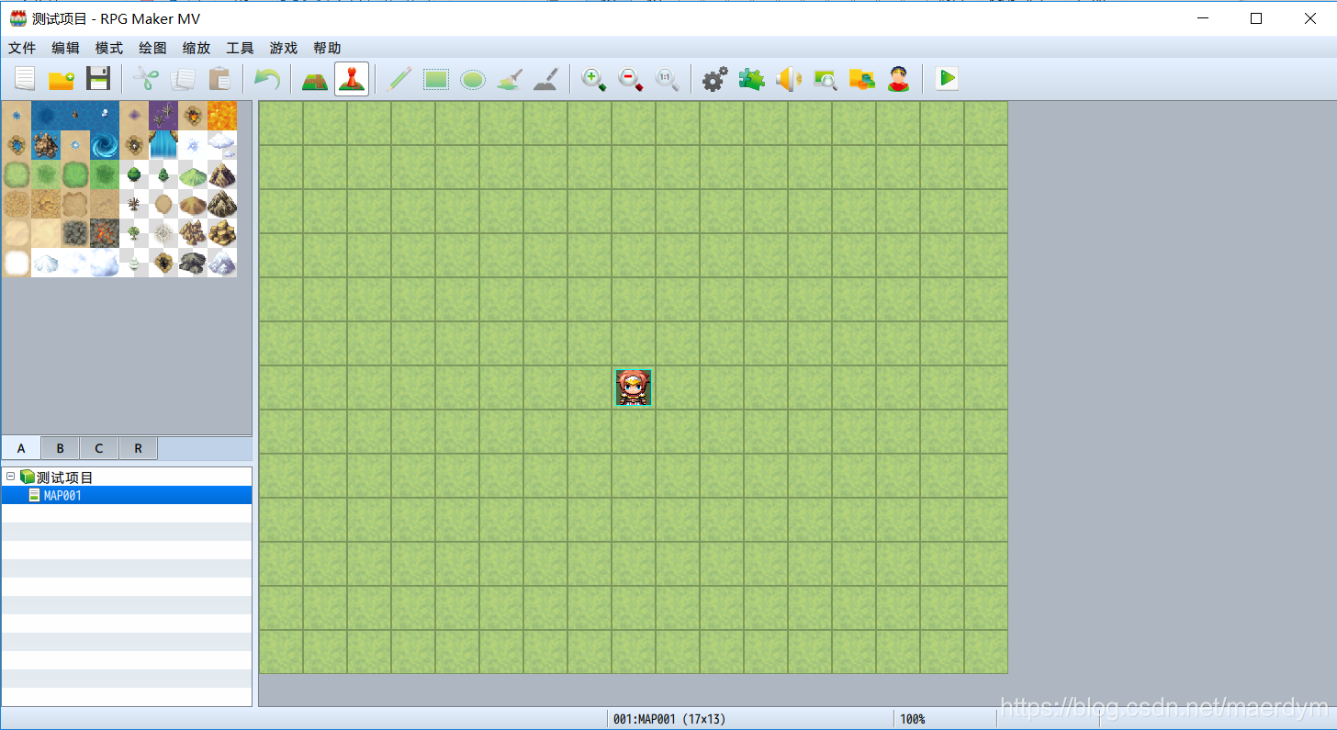The height and width of the screenshot is (730, 1337).
Task: Select the lava tile in palette
Action: tap(222, 116)
